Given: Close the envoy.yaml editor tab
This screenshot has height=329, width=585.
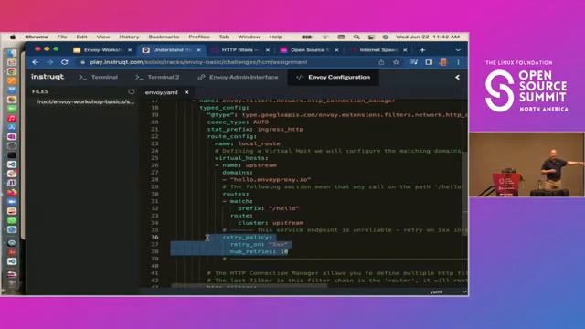Looking at the screenshot, I should click(x=186, y=92).
